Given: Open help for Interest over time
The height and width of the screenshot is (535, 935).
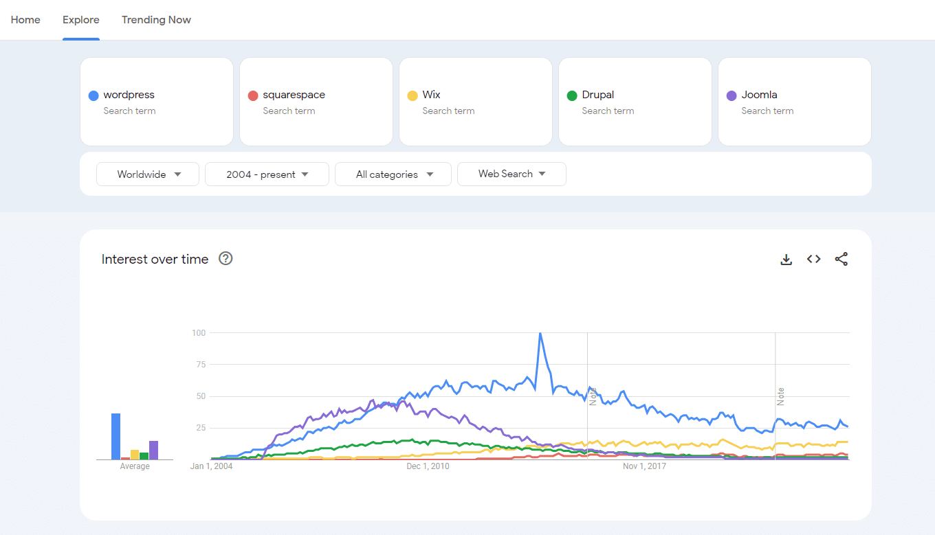Looking at the screenshot, I should point(225,259).
